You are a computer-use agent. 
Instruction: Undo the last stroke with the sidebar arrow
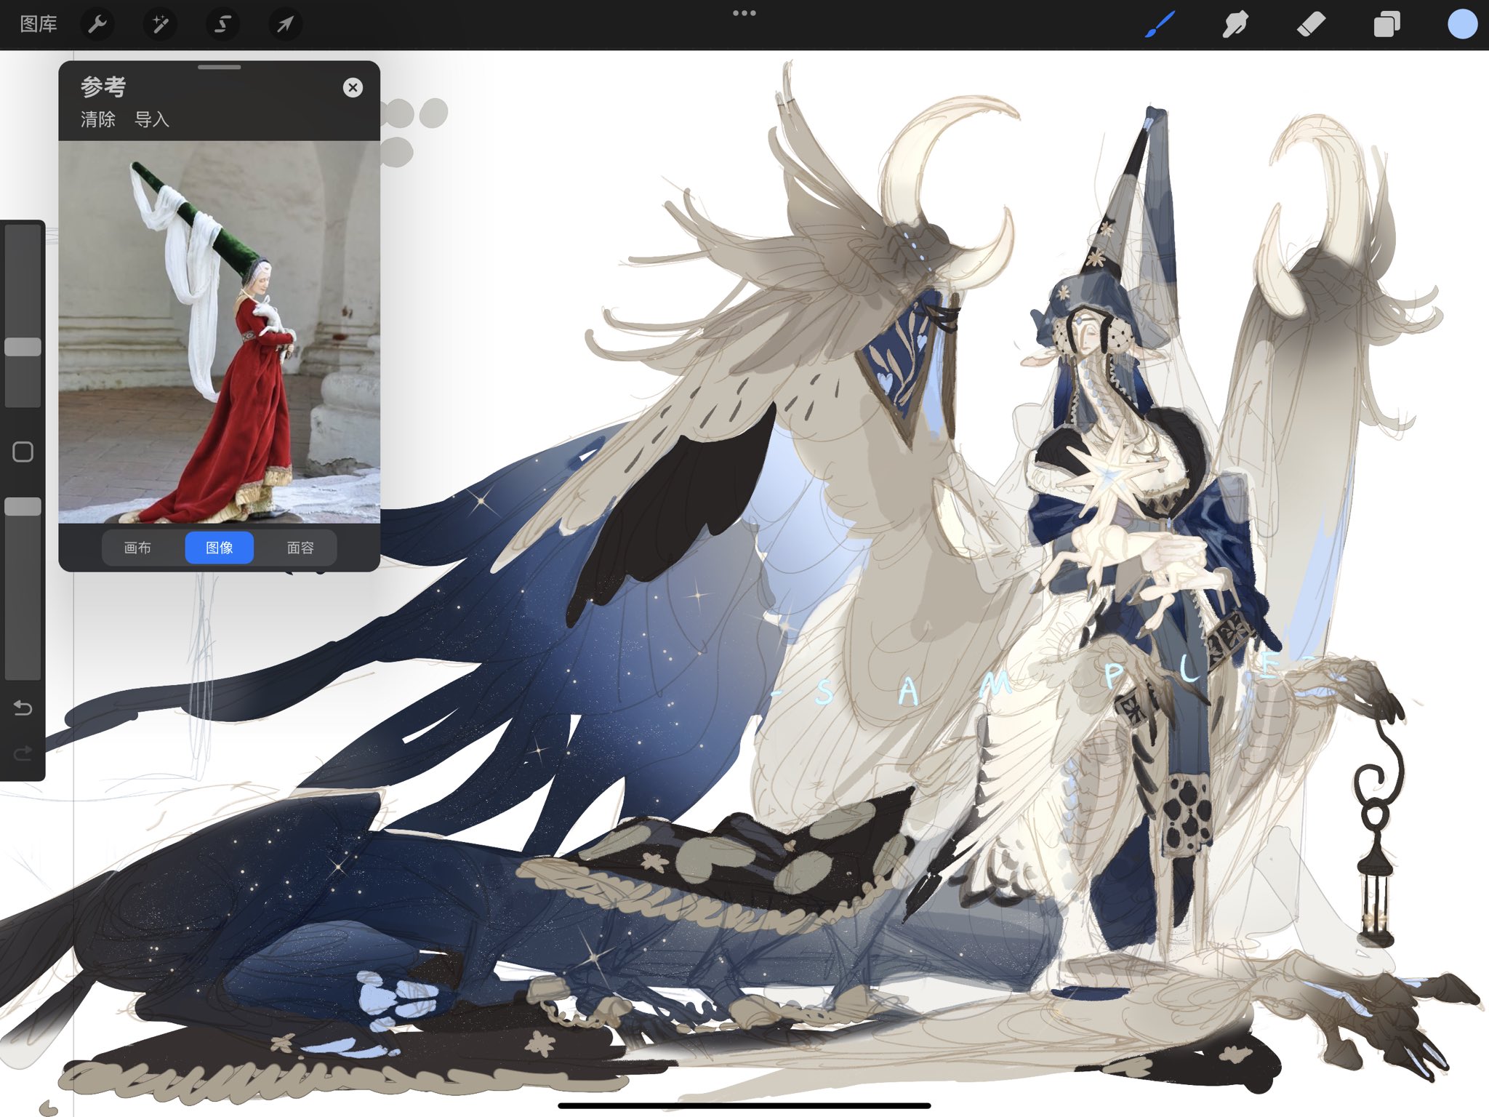23,708
